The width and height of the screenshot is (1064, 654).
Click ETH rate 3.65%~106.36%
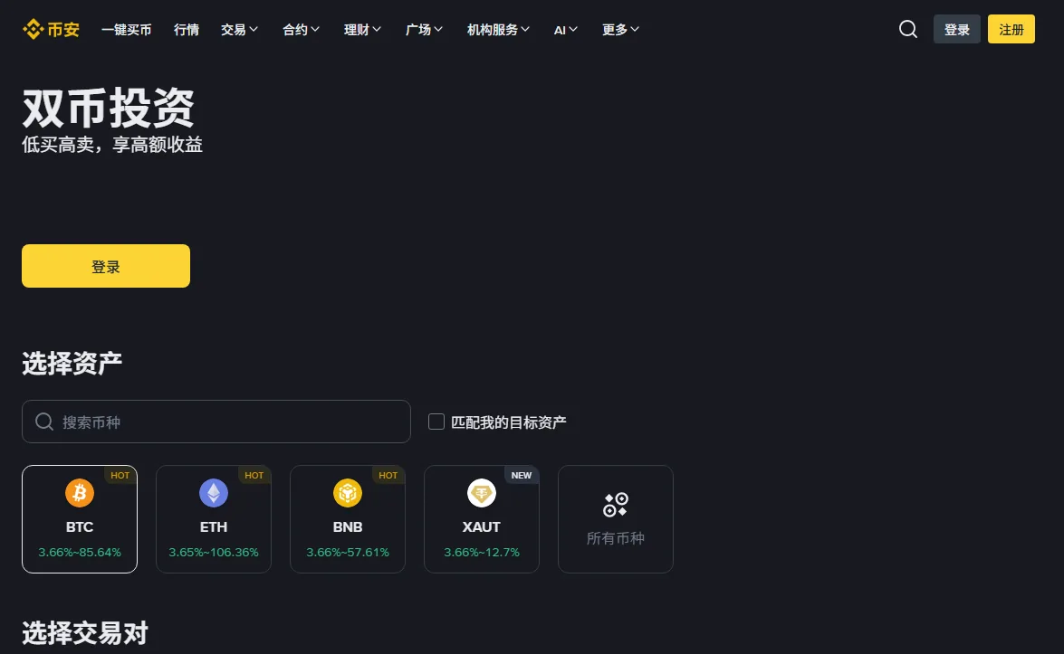coord(214,553)
